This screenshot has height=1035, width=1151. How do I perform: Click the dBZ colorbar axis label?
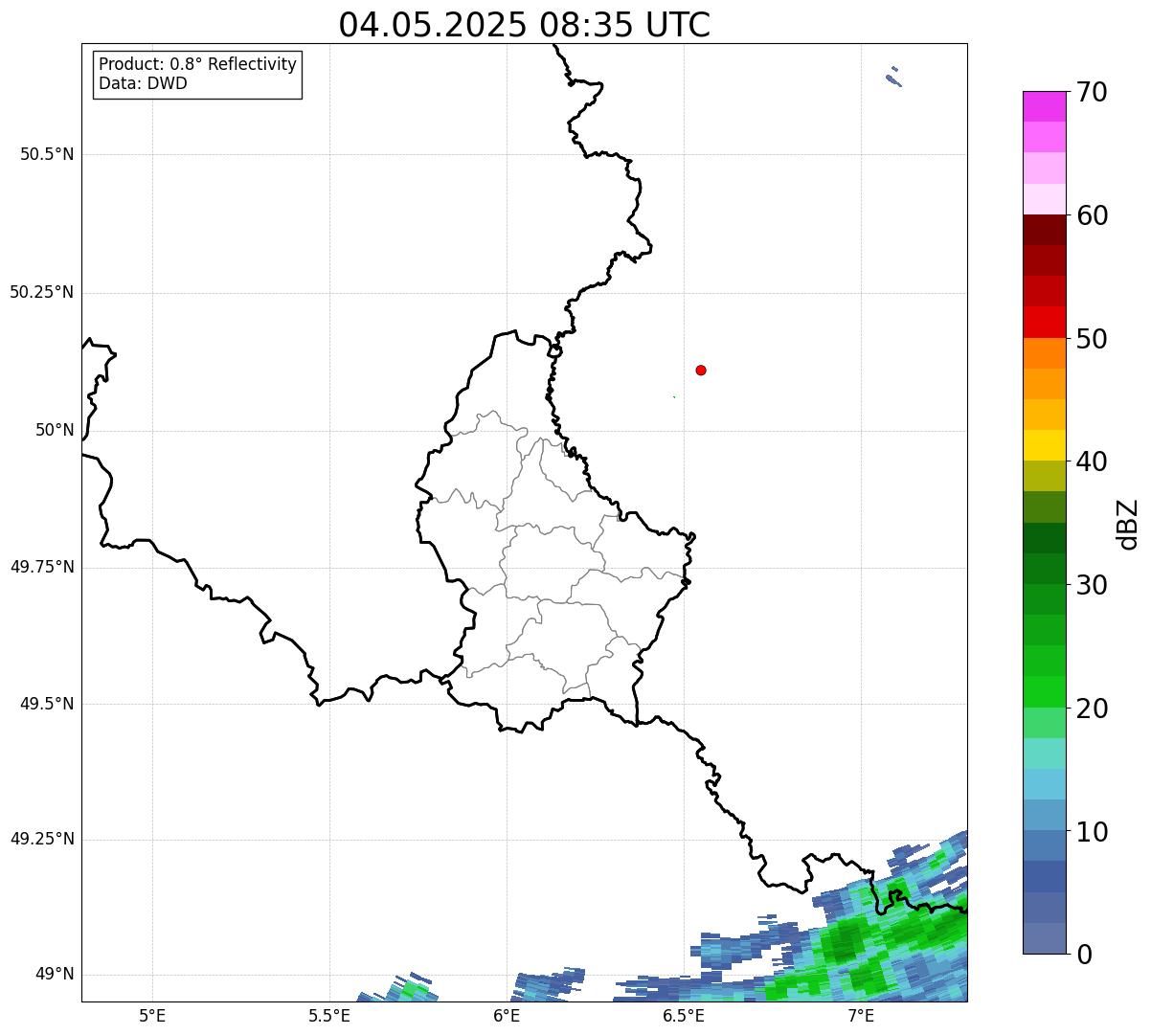(1128, 524)
